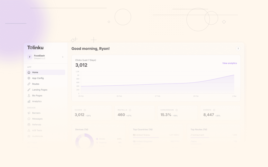This screenshot has height=167, width=268.
Task: Open the FoodDash app switcher dropdown
Action: pyautogui.click(x=46, y=57)
